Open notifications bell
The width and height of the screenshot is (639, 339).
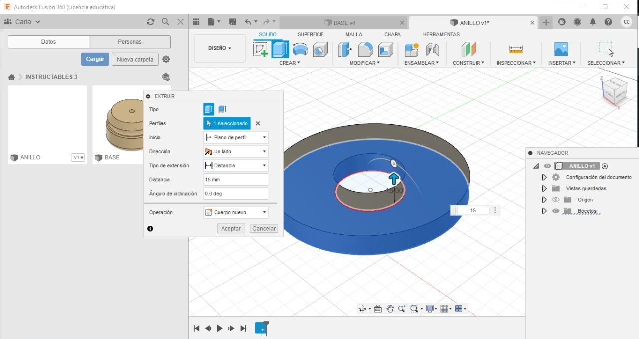pos(593,22)
